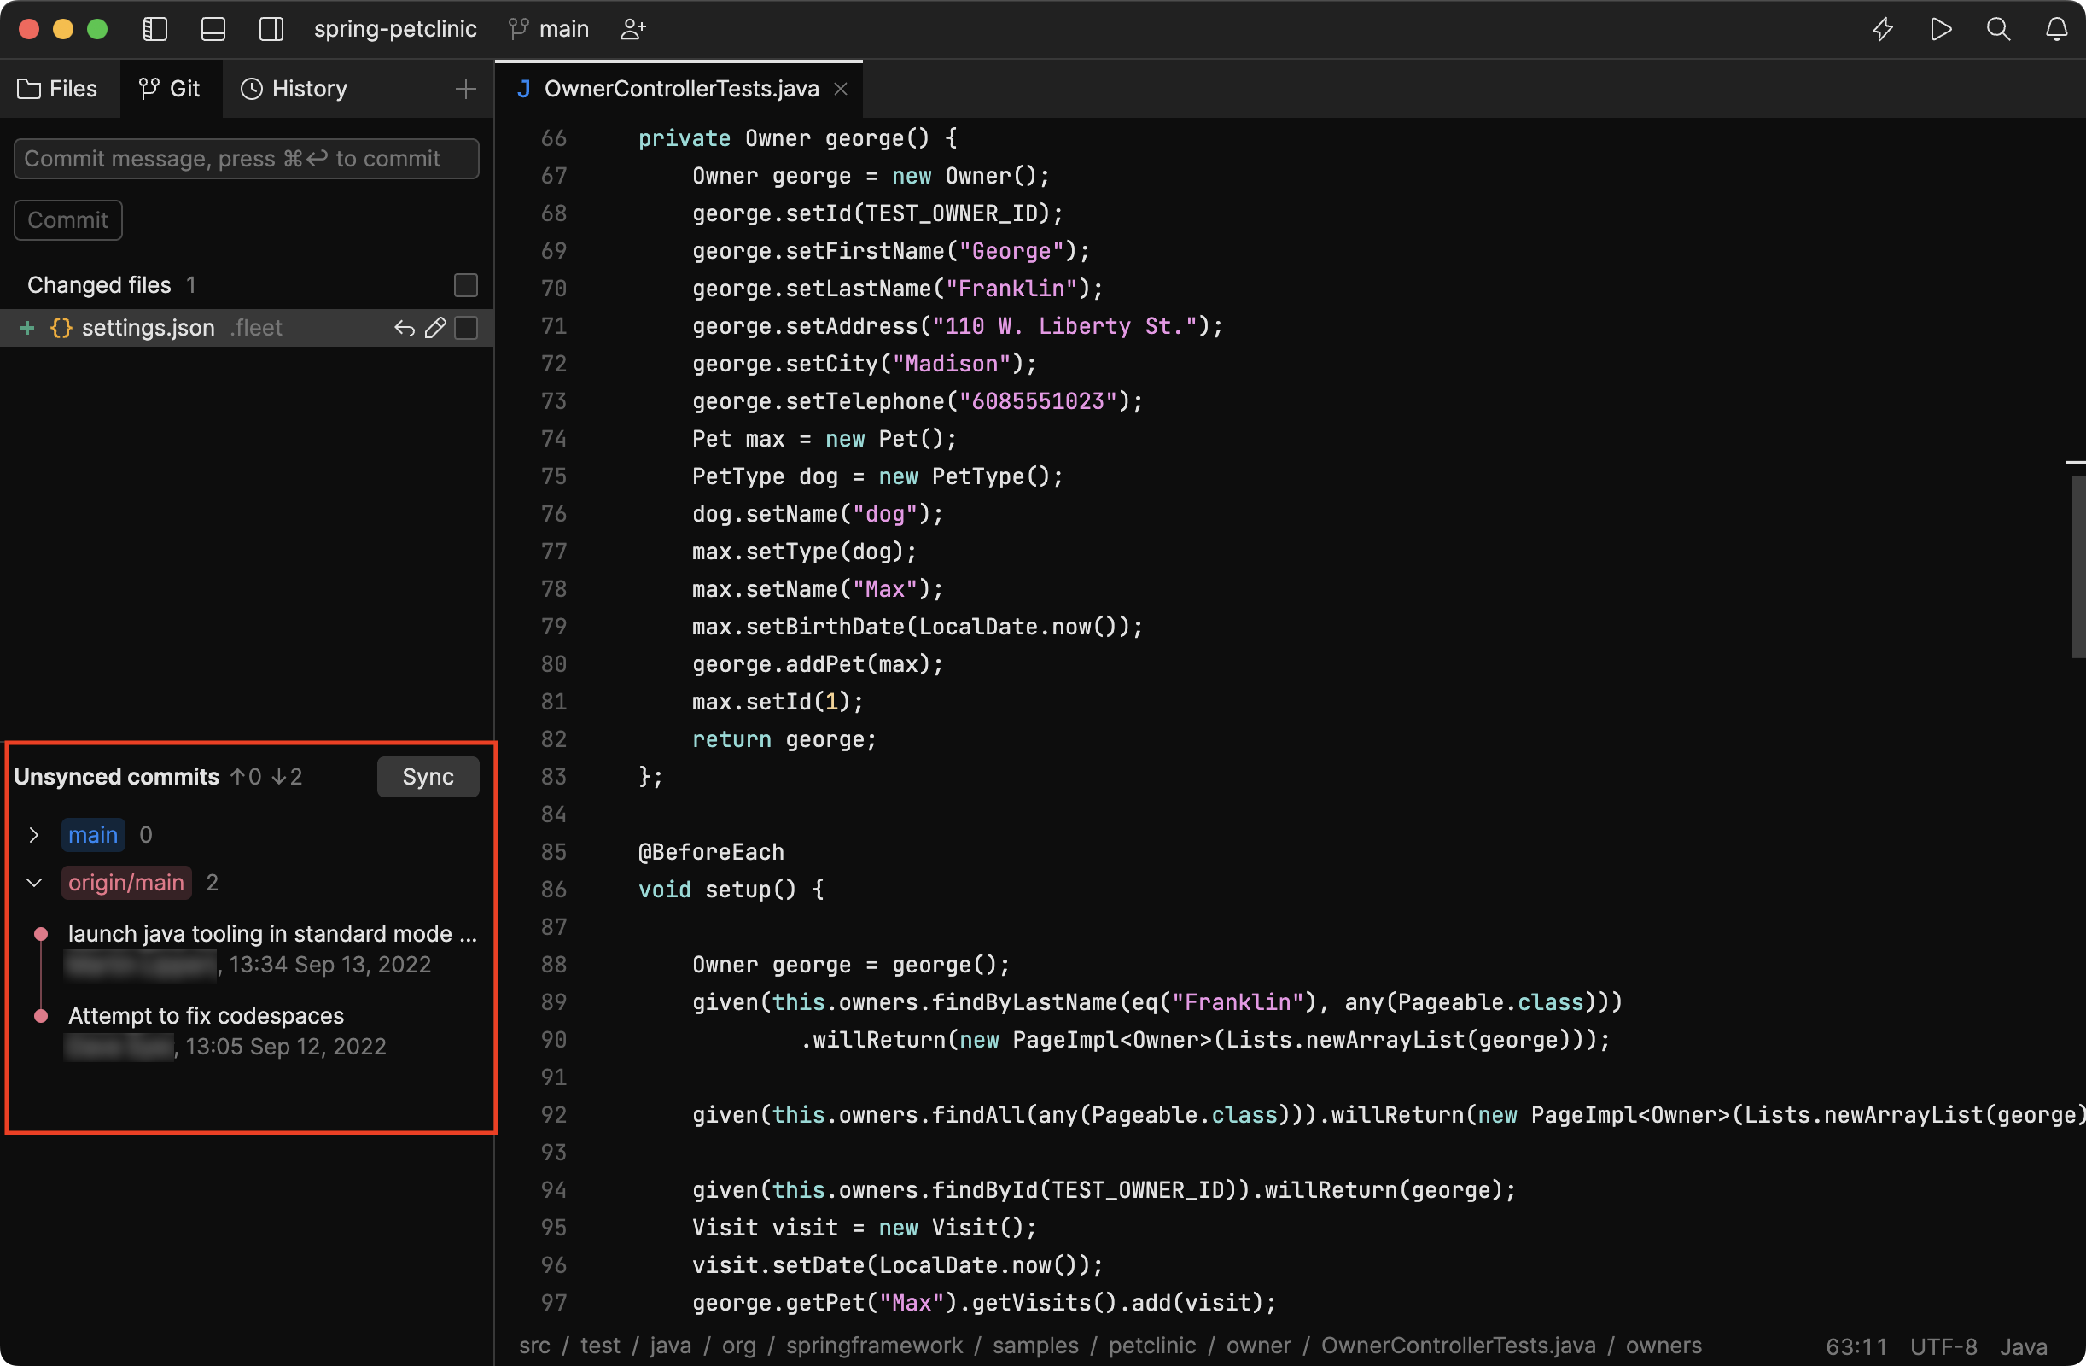
Task: Select all changed files checkbox
Action: point(465,285)
